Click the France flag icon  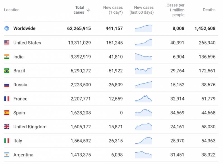7,99
